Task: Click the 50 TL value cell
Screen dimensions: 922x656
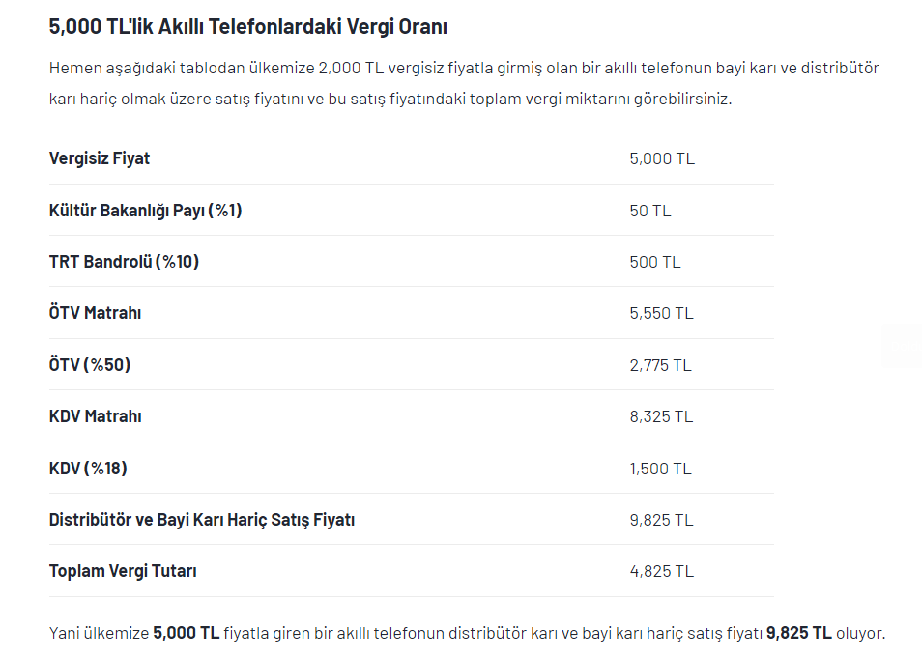Action: [x=650, y=211]
